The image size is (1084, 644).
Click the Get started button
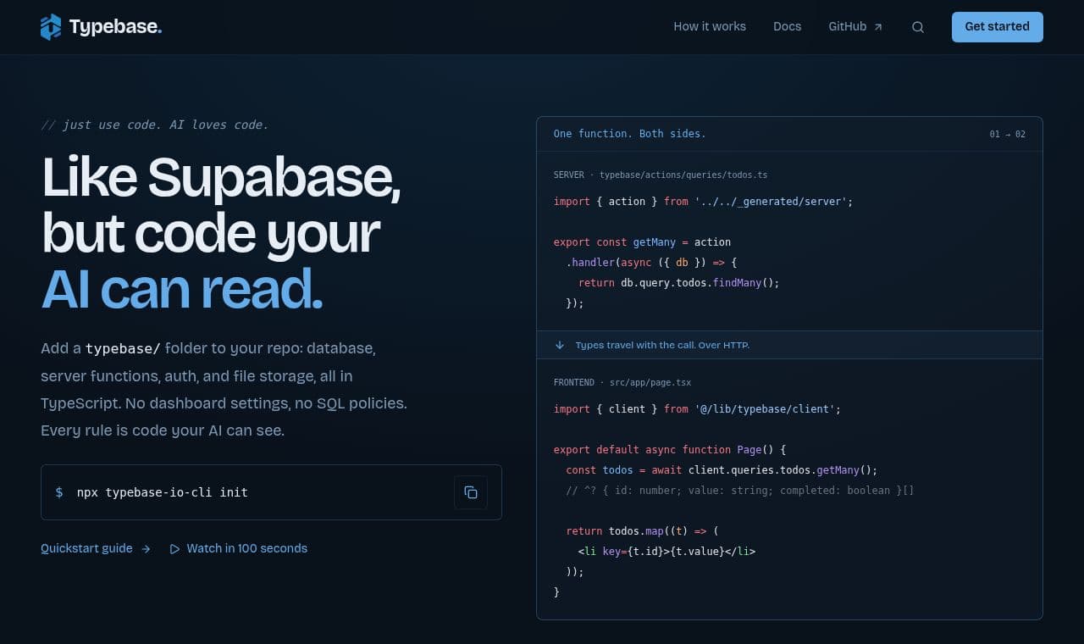998,27
